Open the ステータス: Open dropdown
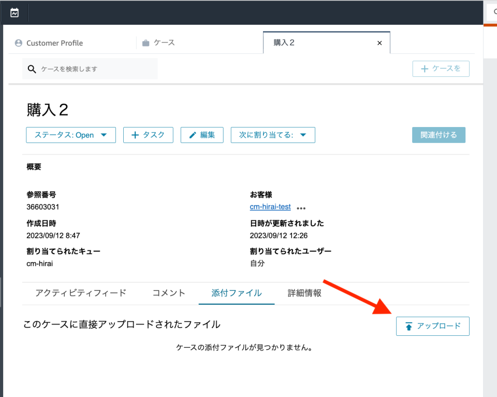This screenshot has width=497, height=397. point(71,135)
